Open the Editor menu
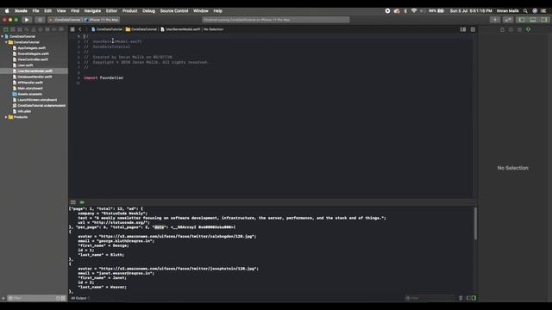The width and height of the screenshot is (552, 310). [111, 11]
